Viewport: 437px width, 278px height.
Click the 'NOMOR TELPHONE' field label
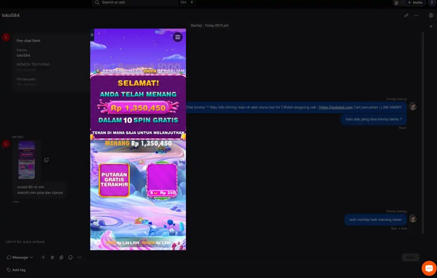tap(34, 64)
